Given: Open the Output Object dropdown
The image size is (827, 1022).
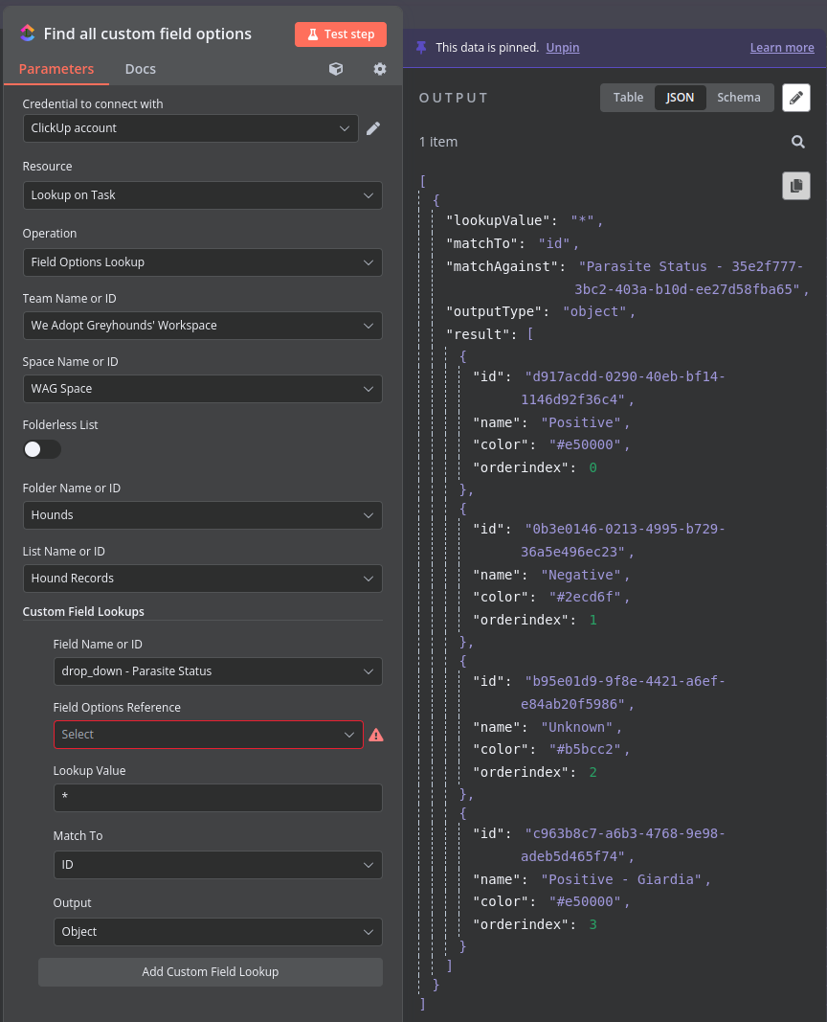Looking at the screenshot, I should 217,932.
